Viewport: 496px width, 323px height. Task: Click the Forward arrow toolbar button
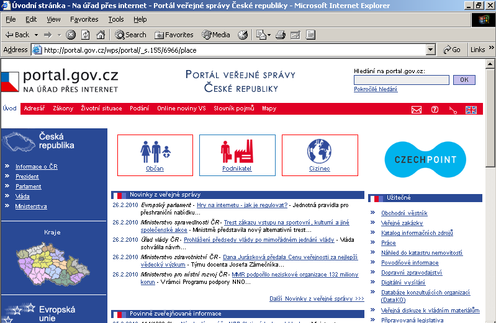[48, 35]
